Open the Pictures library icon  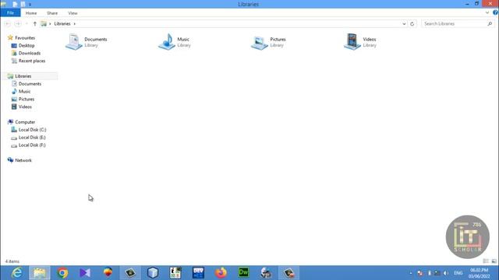point(260,43)
